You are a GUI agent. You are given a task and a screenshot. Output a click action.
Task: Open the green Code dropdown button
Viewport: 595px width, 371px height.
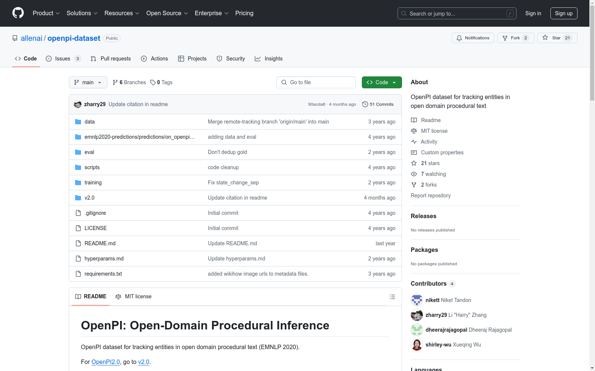click(x=382, y=82)
